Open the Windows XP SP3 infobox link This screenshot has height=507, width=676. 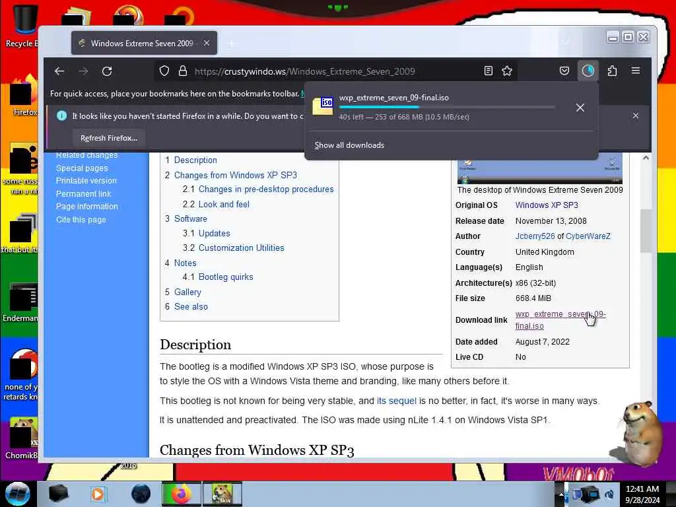click(x=547, y=205)
